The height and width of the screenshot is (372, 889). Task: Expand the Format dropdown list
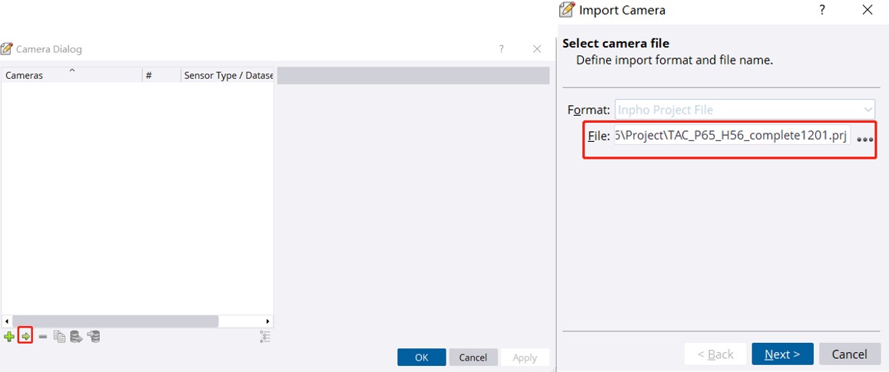867,110
